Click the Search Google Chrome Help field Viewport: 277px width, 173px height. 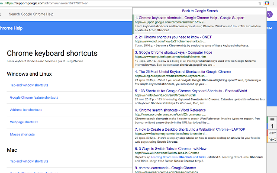click(67, 14)
